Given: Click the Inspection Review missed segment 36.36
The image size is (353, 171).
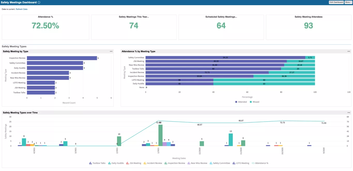Looking at the screenshot, I should click(x=284, y=76).
